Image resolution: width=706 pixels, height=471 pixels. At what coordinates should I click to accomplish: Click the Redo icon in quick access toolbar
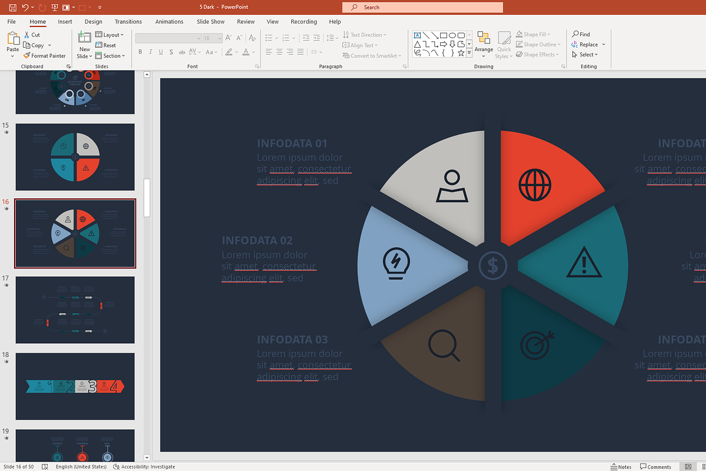pyautogui.click(x=42, y=8)
